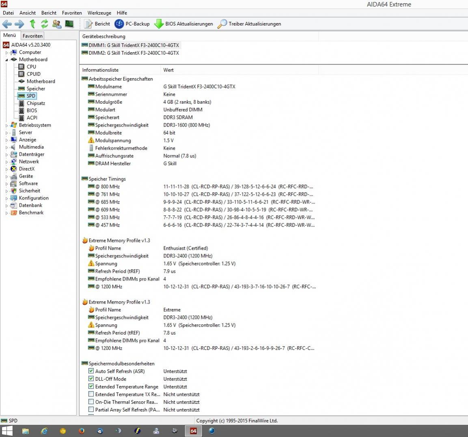Open the Datei menu
Viewport: 468px width, 437px height.
tap(9, 13)
